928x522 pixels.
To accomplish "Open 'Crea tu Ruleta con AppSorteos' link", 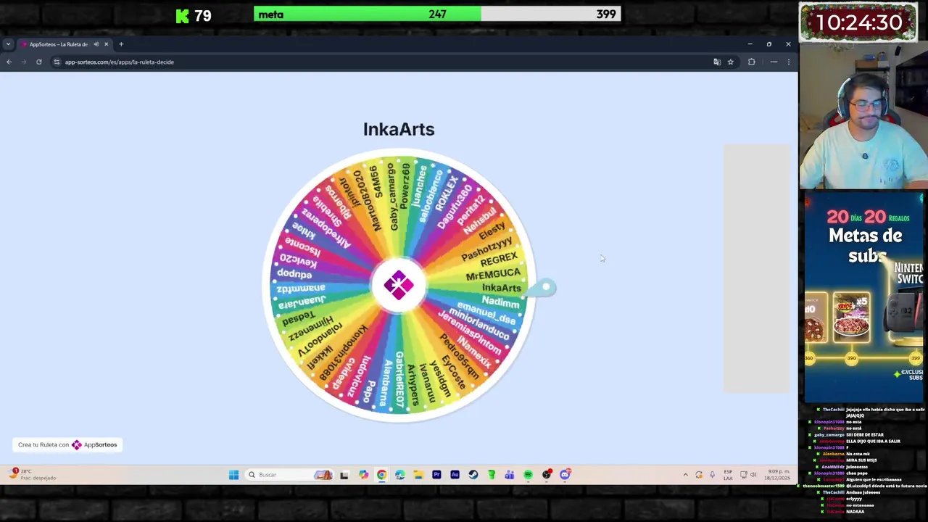I will 67,444.
